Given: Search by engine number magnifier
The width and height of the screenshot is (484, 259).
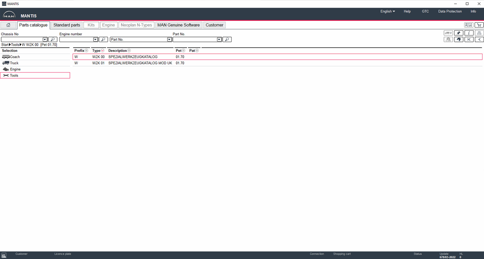Looking at the screenshot, I should tap(103, 39).
